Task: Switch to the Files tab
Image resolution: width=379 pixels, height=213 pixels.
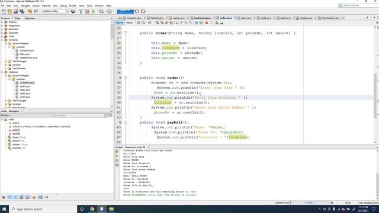Action: tap(18, 18)
